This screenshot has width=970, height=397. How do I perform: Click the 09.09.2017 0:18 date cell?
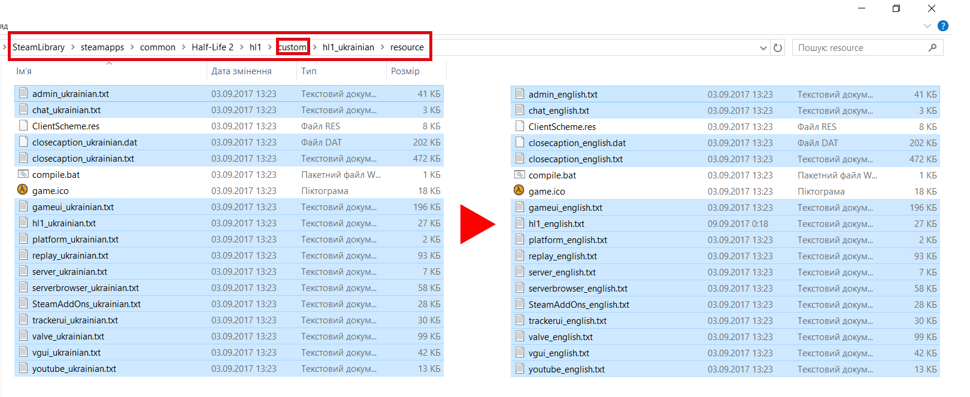point(738,224)
